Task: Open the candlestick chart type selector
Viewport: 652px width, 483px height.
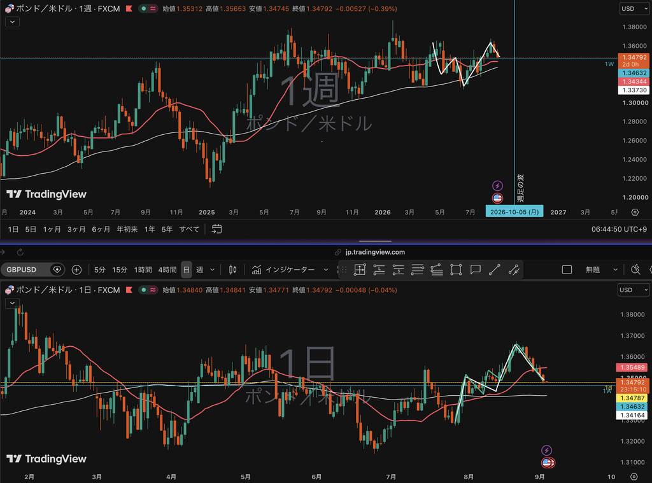Action: (233, 270)
